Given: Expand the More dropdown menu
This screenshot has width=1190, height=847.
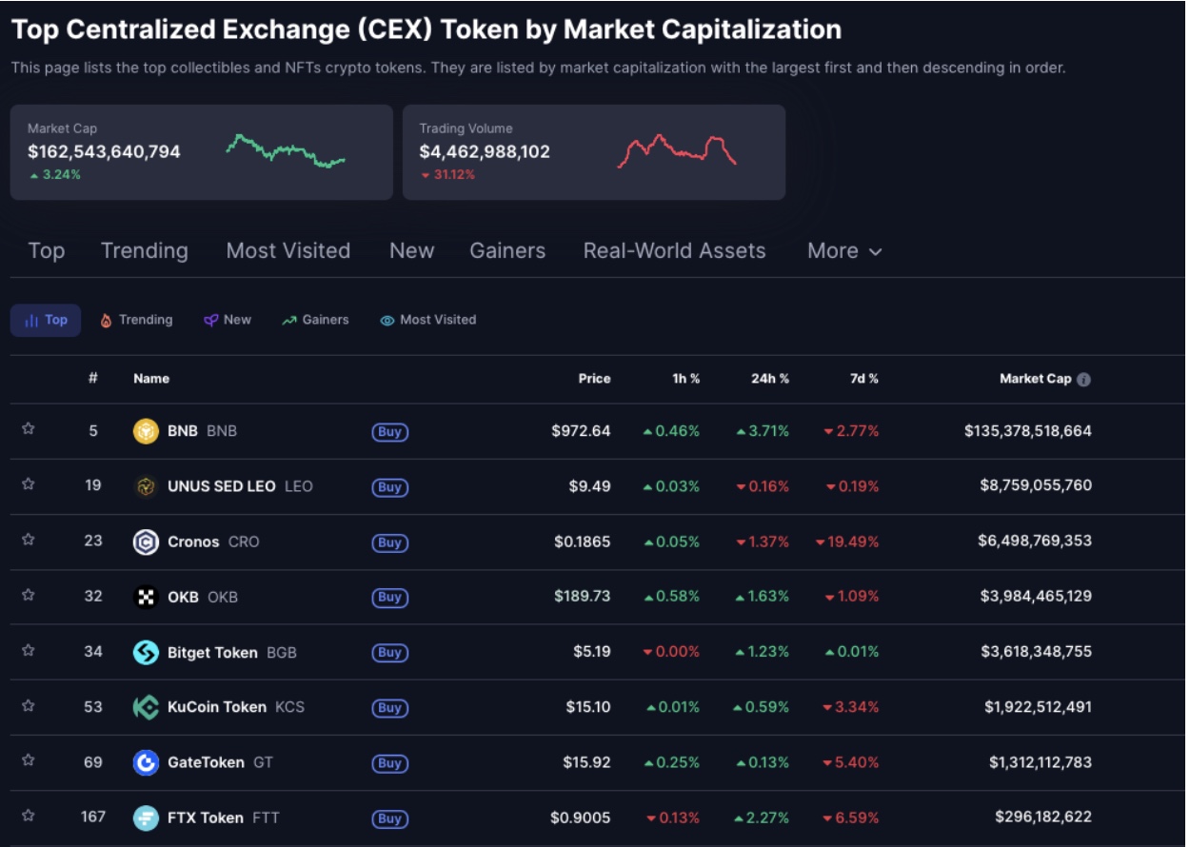Looking at the screenshot, I should click(x=843, y=251).
